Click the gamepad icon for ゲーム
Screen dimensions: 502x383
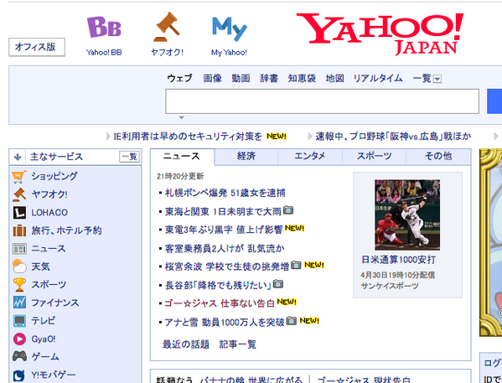pyautogui.click(x=19, y=356)
